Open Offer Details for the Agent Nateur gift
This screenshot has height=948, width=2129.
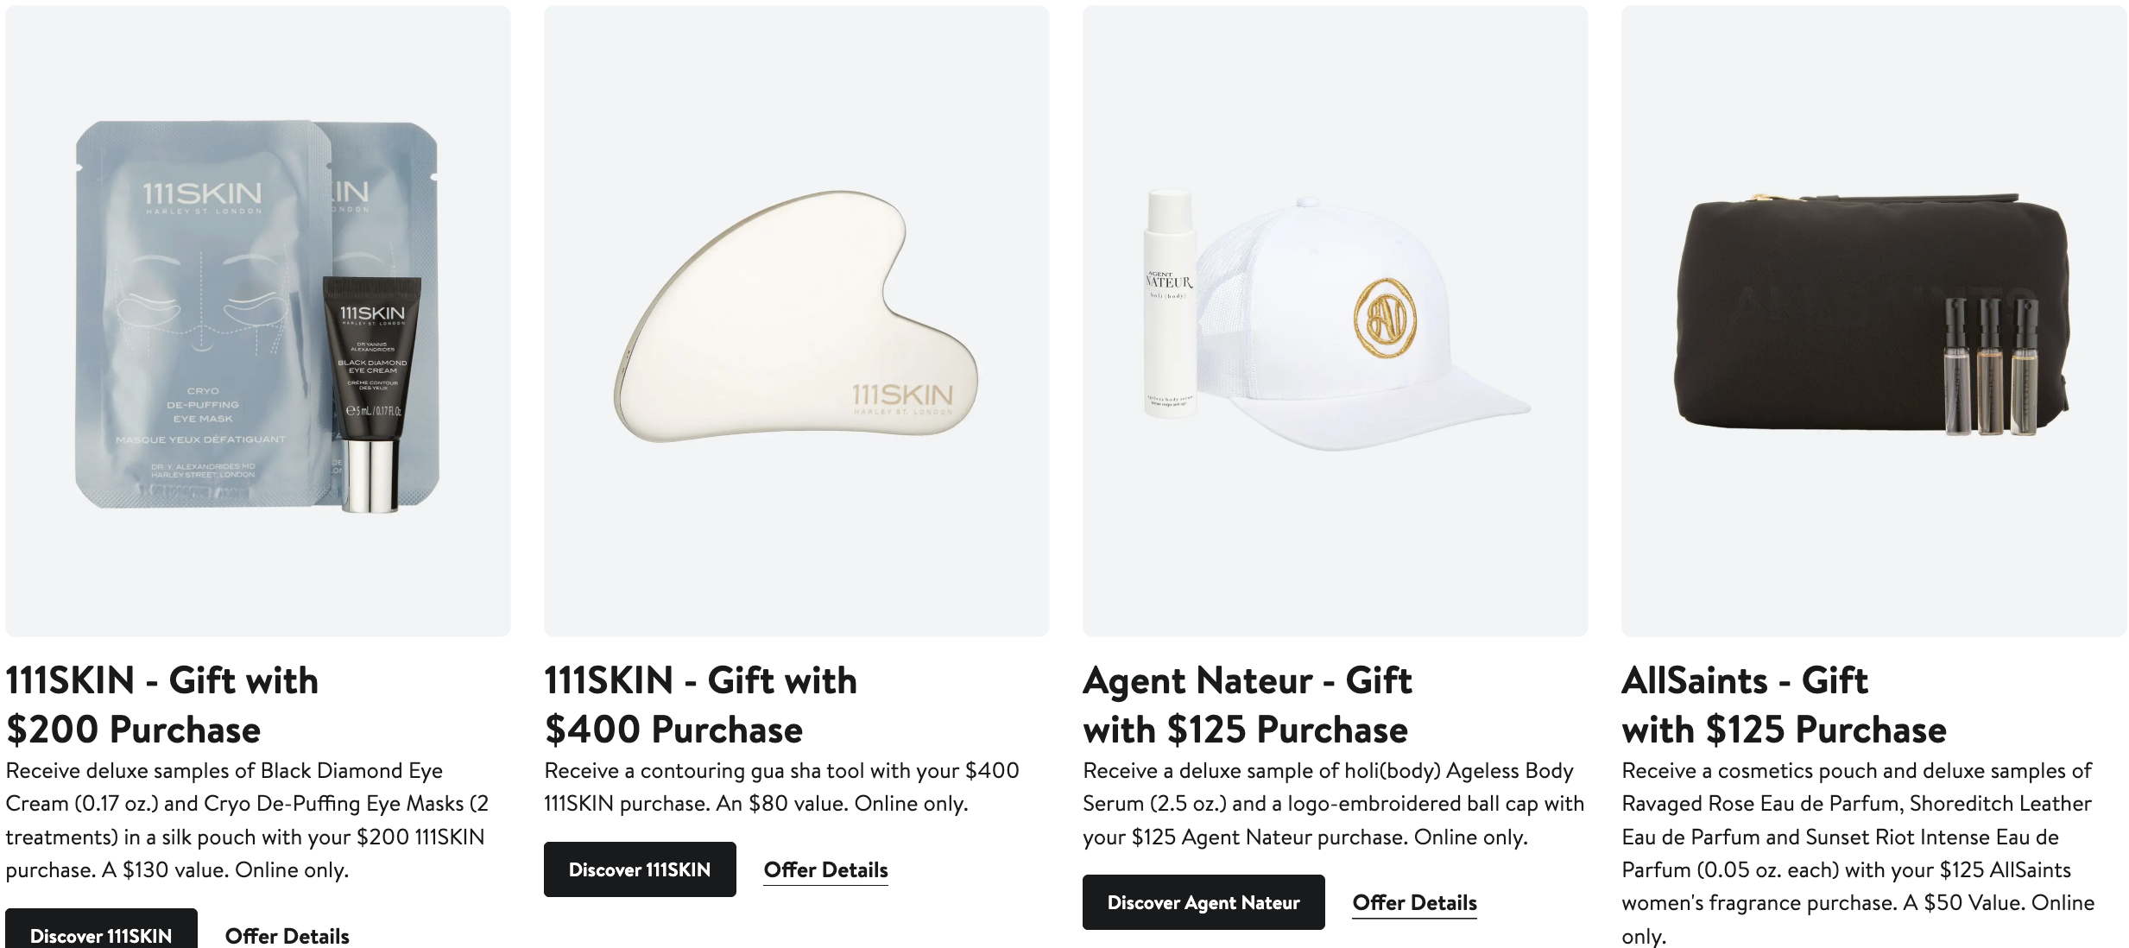tap(1414, 902)
